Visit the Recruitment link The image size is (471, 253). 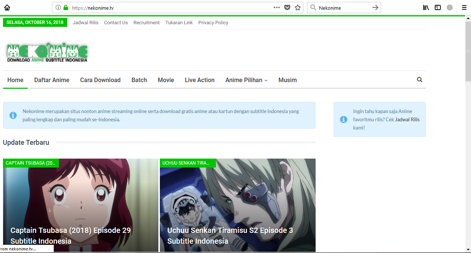[146, 22]
